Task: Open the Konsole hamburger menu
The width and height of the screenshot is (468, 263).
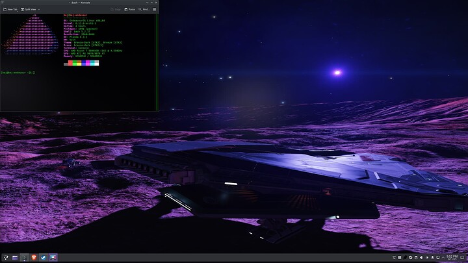Action: pyautogui.click(x=154, y=9)
